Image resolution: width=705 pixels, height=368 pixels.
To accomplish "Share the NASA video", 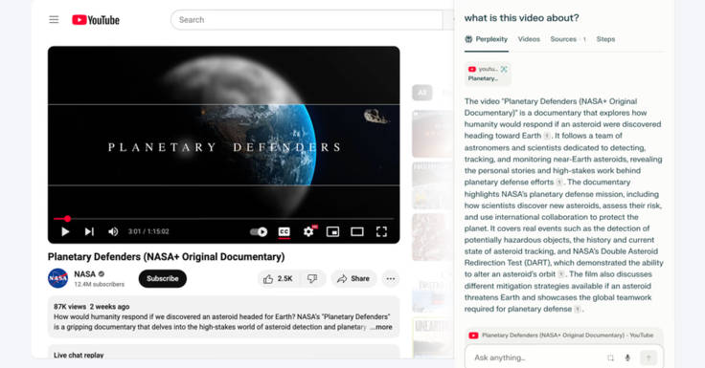I will (x=353, y=279).
